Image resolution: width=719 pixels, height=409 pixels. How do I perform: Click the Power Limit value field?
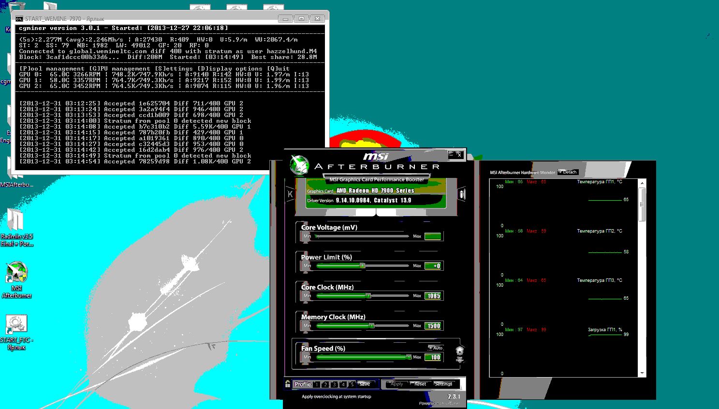click(433, 266)
